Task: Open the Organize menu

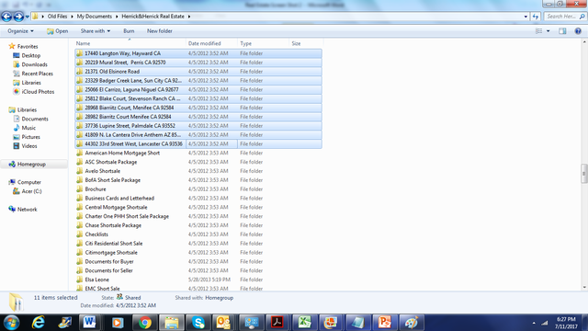Action: (x=20, y=31)
